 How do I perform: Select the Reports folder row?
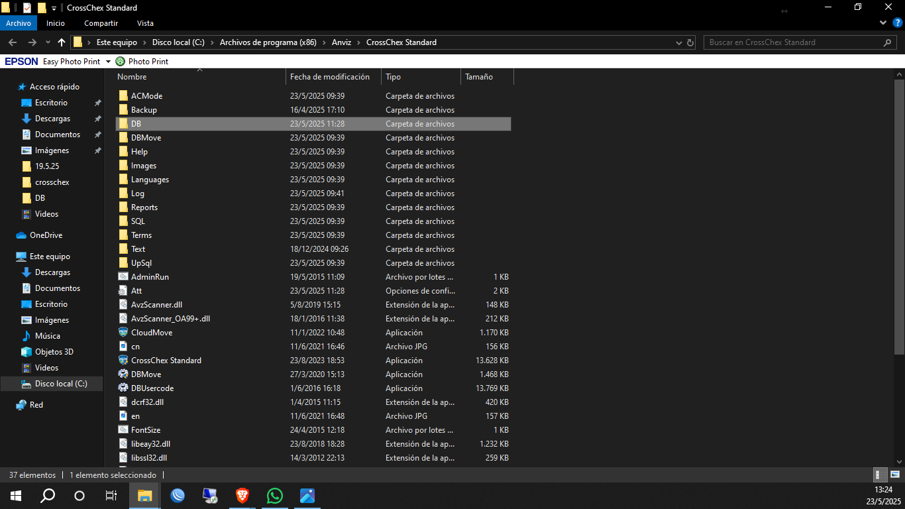[x=313, y=207]
